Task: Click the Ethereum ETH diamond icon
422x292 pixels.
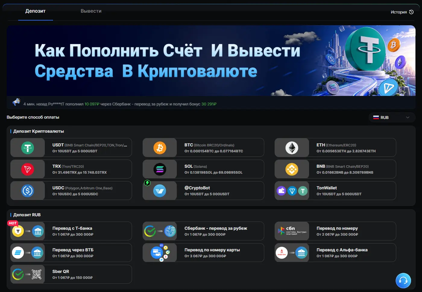Action: coord(292,148)
